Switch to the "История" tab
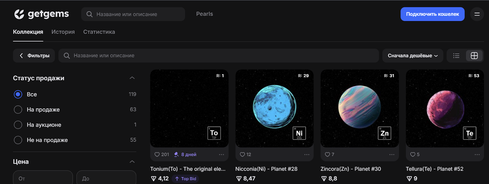The image size is (489, 184). pos(63,32)
